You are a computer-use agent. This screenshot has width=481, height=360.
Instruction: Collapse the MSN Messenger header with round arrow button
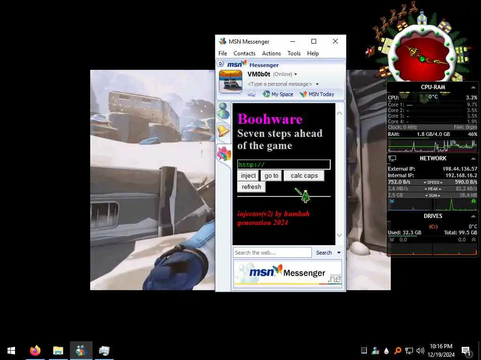pos(220,64)
